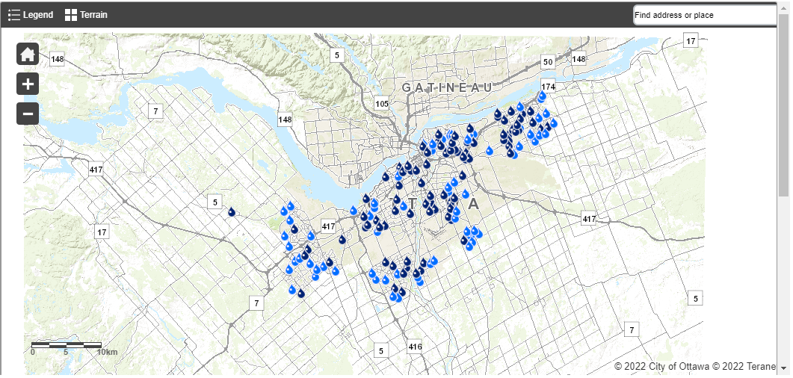The image size is (793, 378).
Task: Switch basemap using the Terrain button
Action: pyautogui.click(x=86, y=15)
